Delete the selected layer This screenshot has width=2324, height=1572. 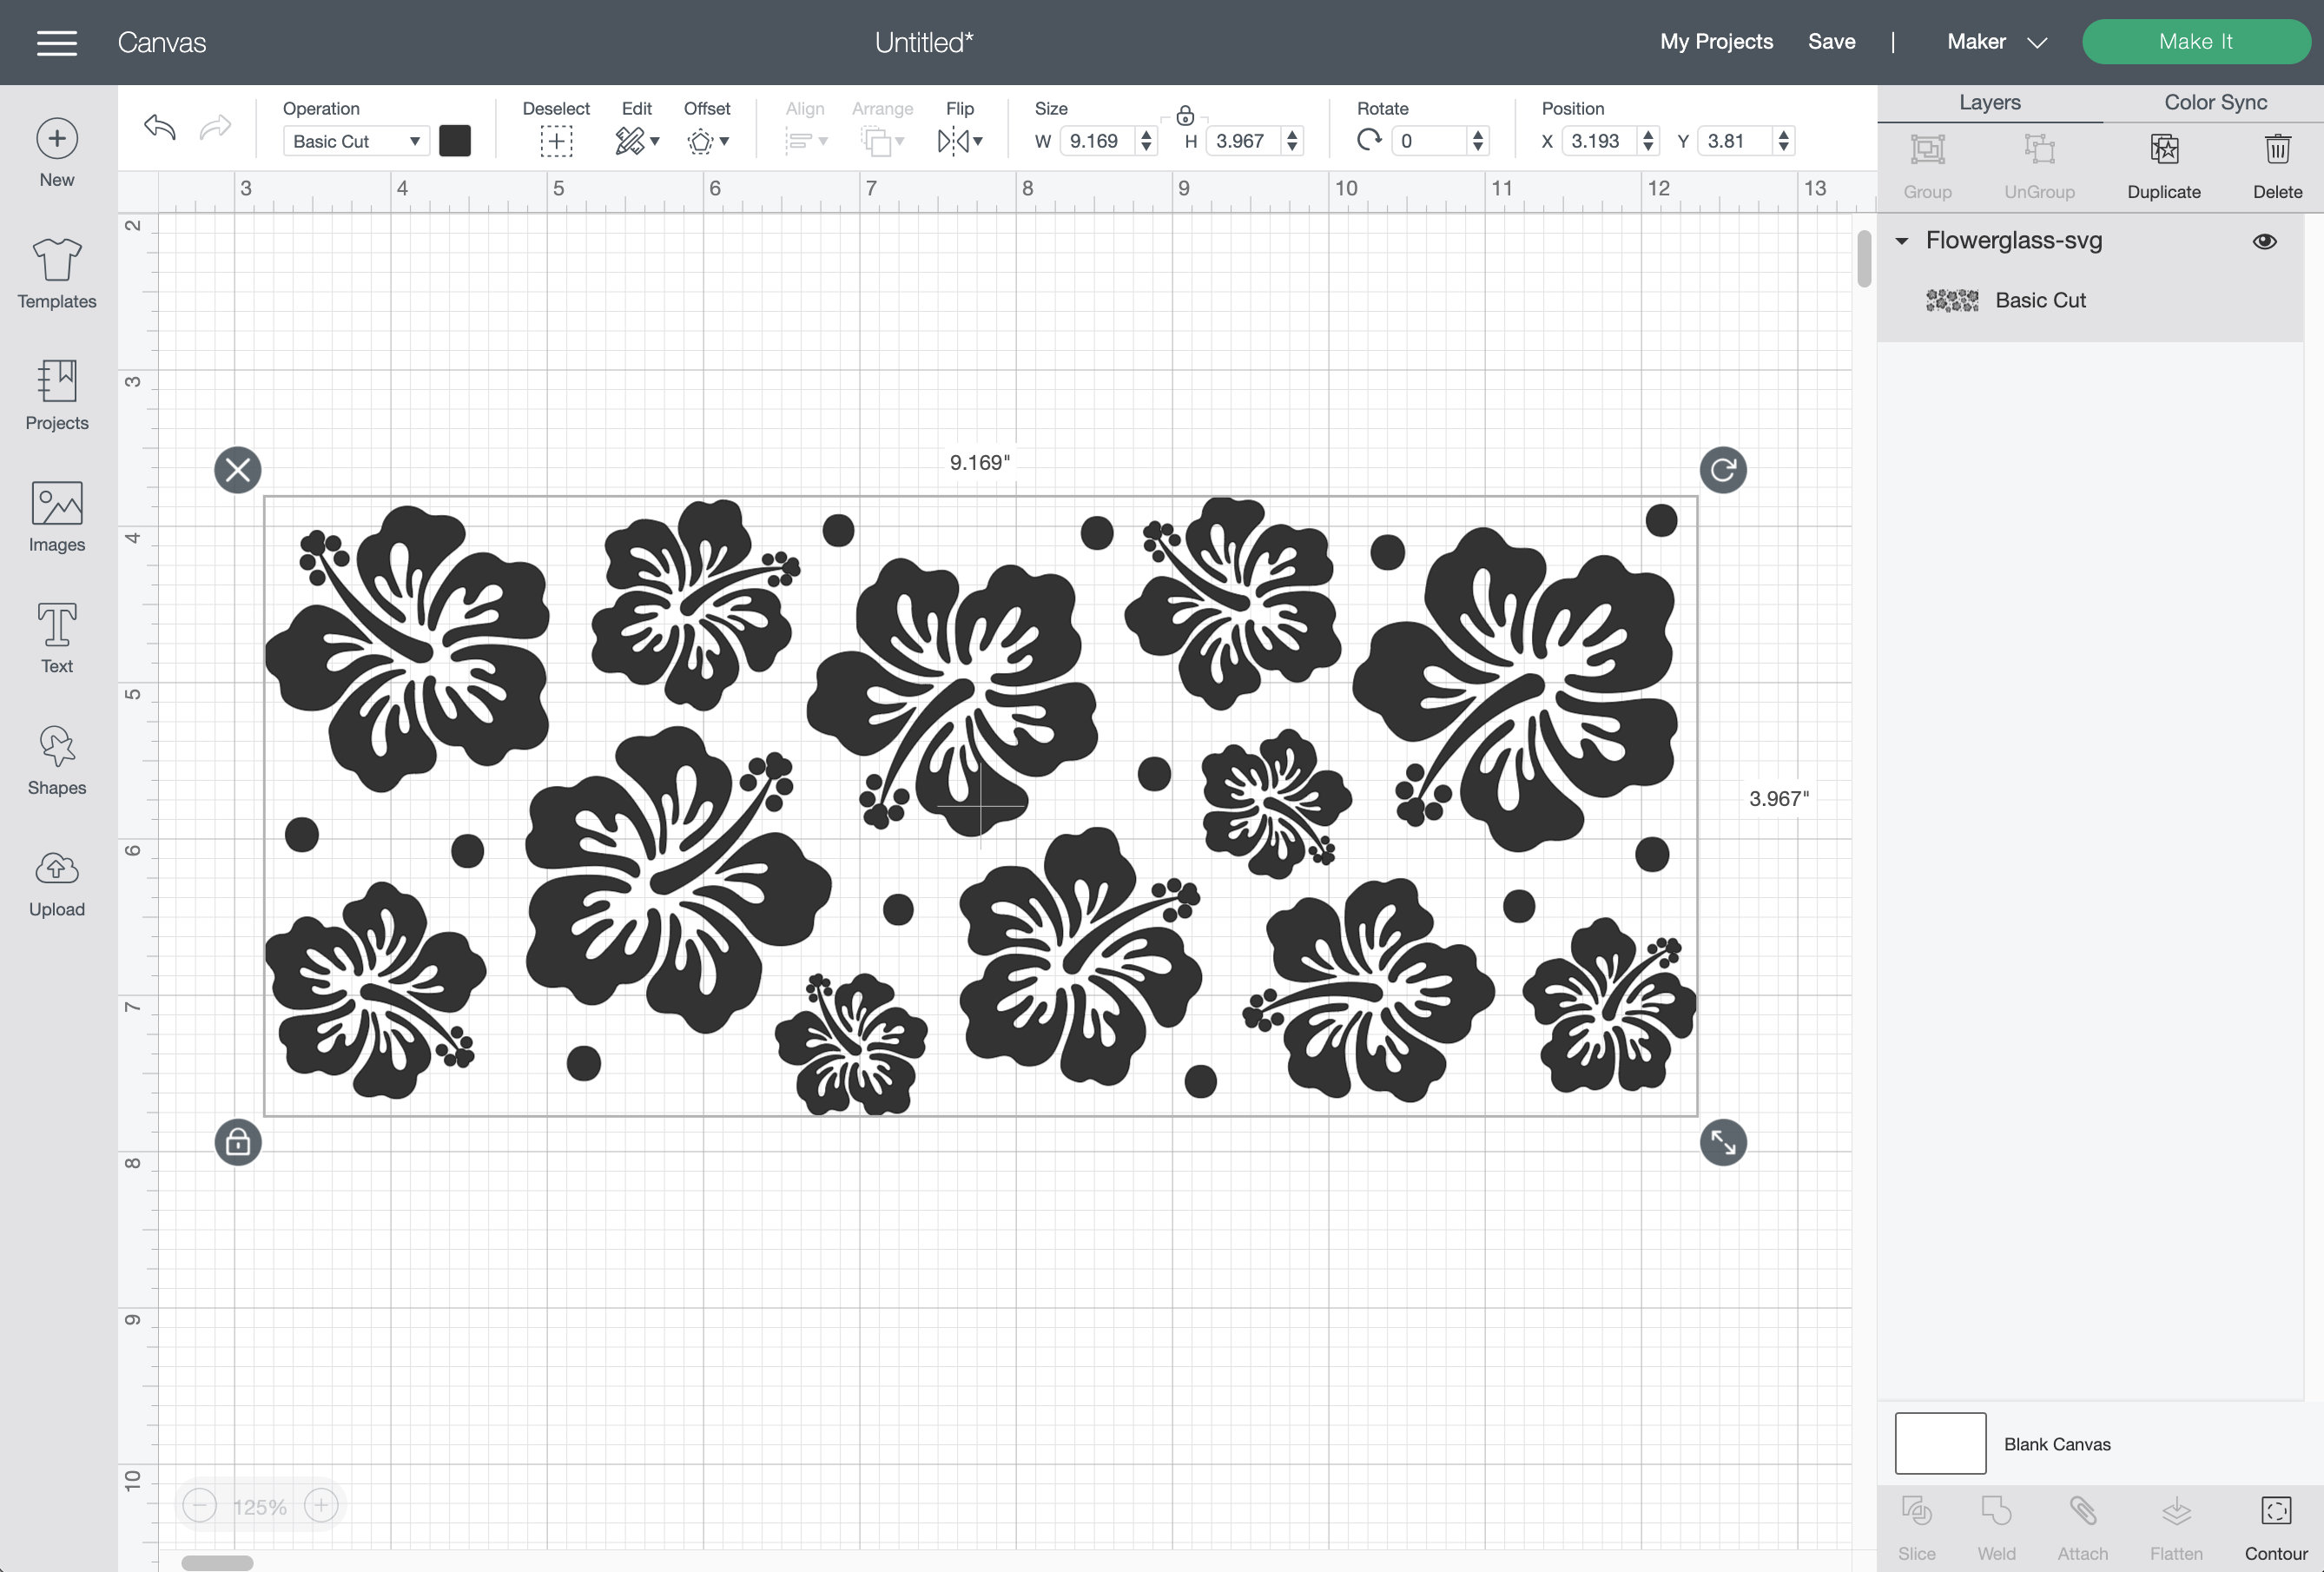pos(2277,149)
